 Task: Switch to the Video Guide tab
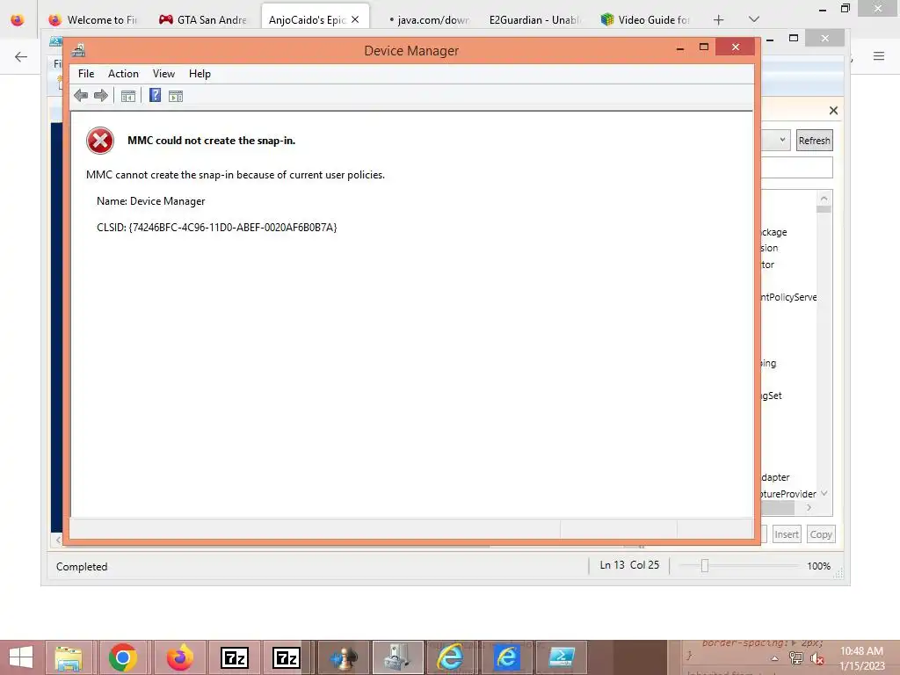click(646, 19)
